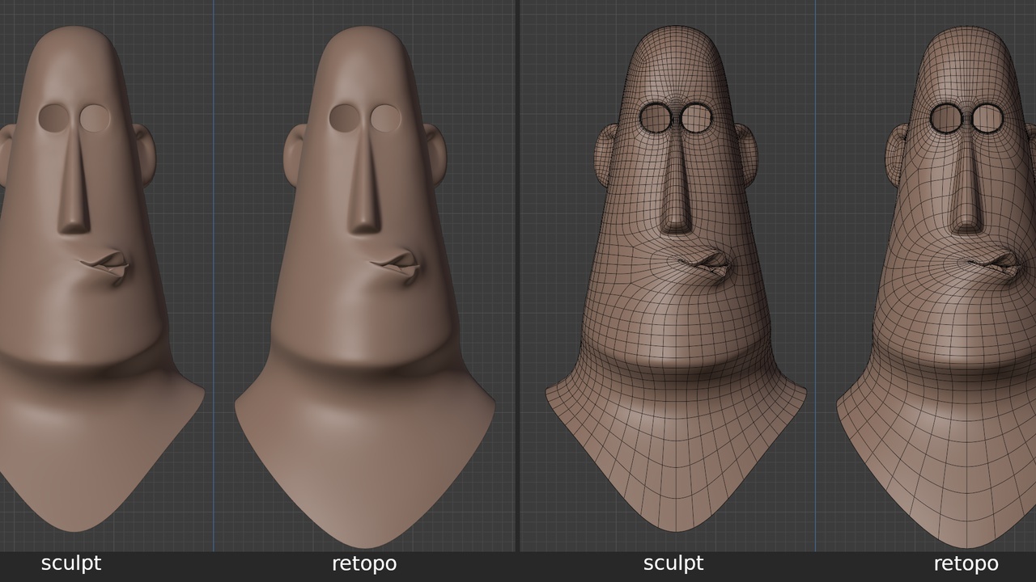Click the sculpt label under the wireframe head
The height and width of the screenshot is (582, 1036).
(x=673, y=563)
